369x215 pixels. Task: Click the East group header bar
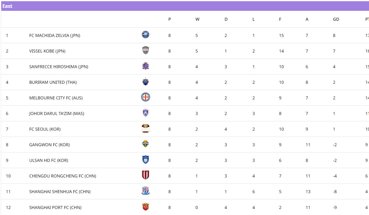[x=184, y=6]
